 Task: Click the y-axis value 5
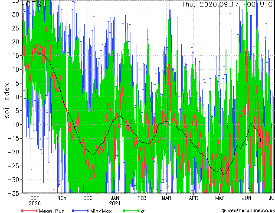pyautogui.click(x=17, y=83)
